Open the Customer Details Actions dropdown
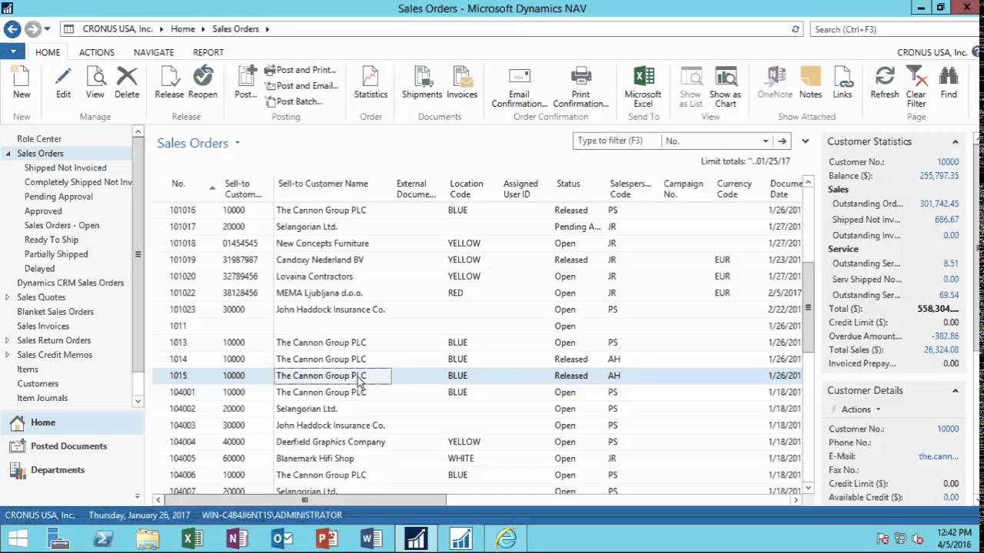The image size is (984, 553). tap(860, 409)
